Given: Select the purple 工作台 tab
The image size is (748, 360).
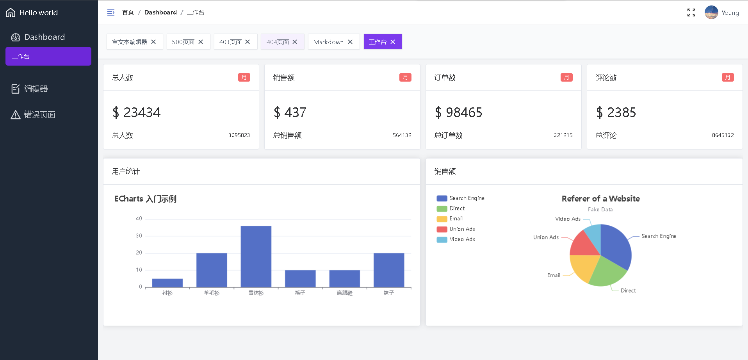Looking at the screenshot, I should pyautogui.click(x=383, y=42).
